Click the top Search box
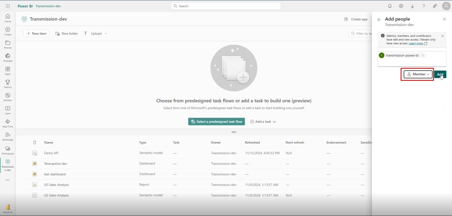 (x=226, y=6)
